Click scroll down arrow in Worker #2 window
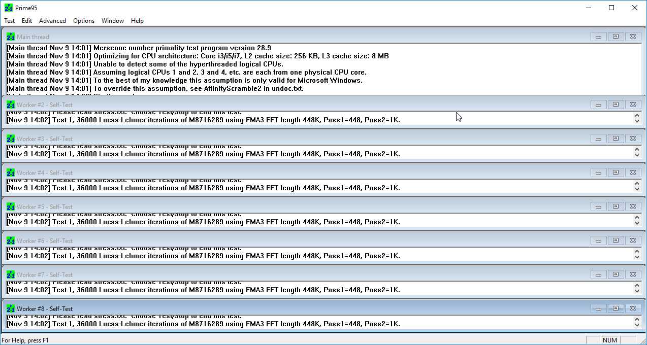The width and height of the screenshot is (647, 345). coord(637,121)
